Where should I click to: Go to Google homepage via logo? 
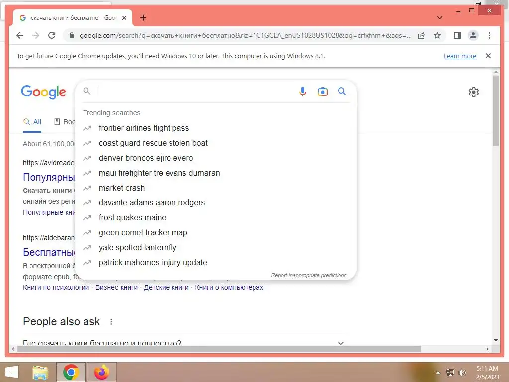click(x=44, y=92)
